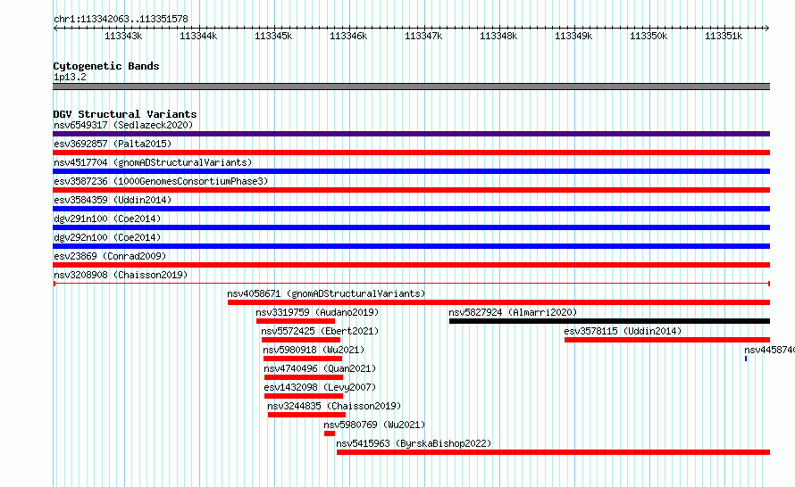Open the nsv5415963 (ByrskaBishop2022) label
Viewport: 795px width, 487px height.
point(414,443)
